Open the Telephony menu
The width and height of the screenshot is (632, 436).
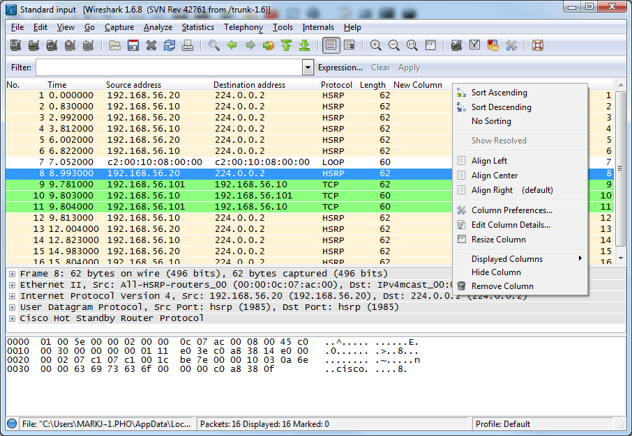(243, 27)
